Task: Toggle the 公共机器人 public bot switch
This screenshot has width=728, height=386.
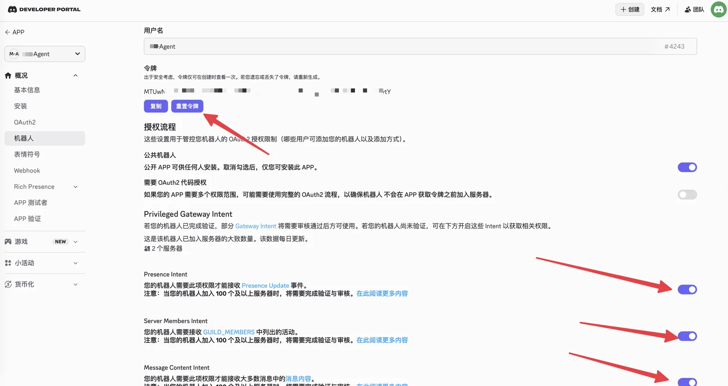Action: [687, 168]
